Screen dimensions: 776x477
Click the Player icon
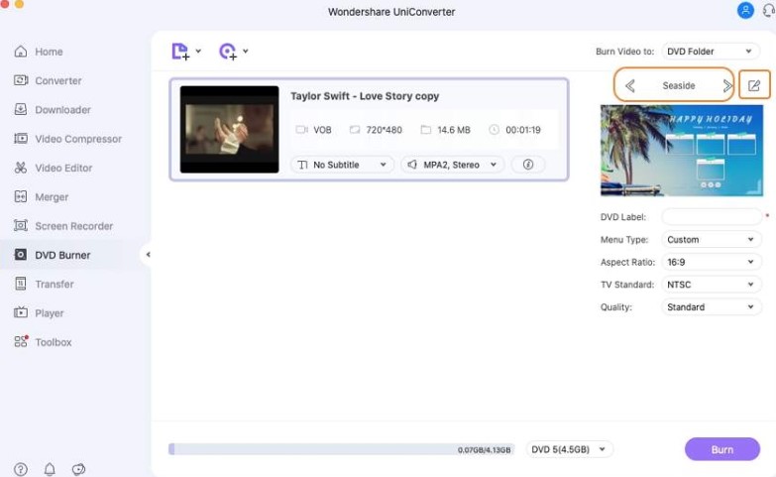[20, 312]
